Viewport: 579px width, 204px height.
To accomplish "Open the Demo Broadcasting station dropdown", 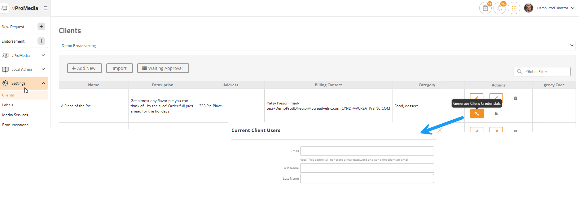I will (x=317, y=45).
